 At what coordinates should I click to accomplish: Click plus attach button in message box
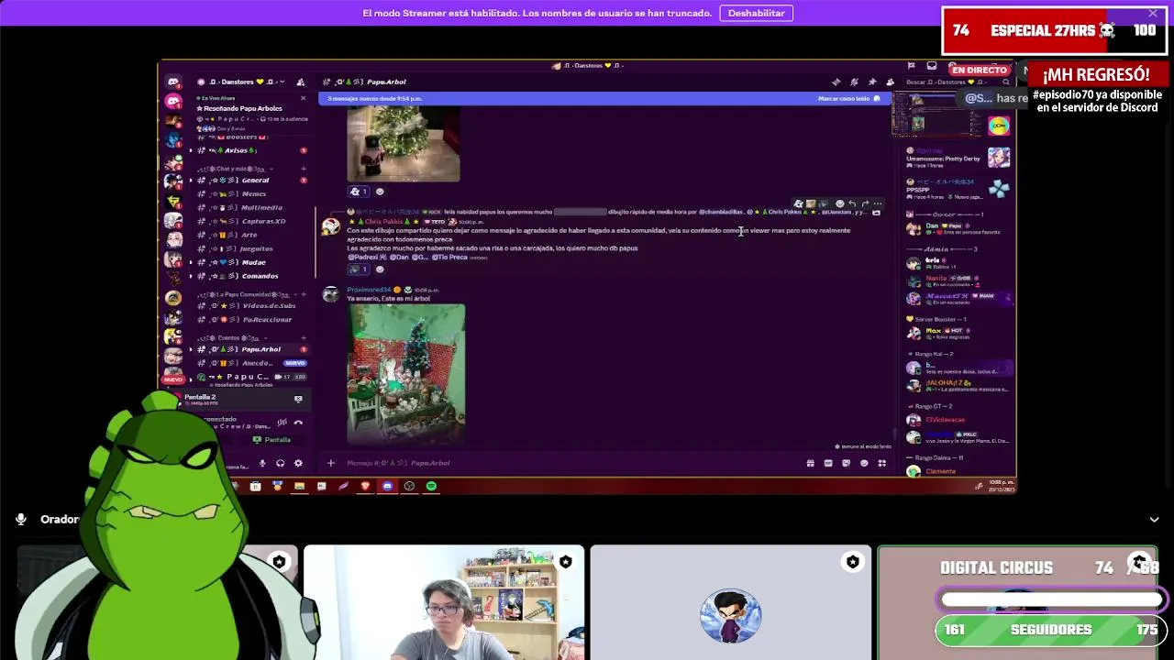[331, 463]
